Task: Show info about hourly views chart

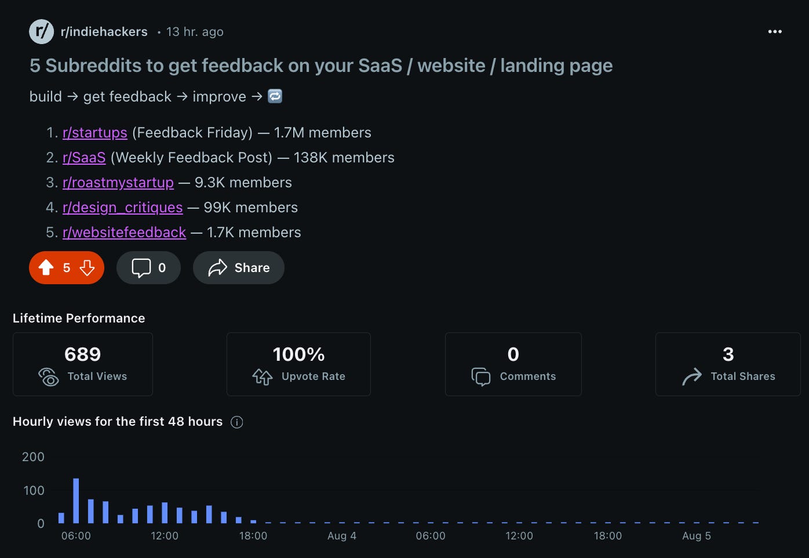Action: (236, 422)
